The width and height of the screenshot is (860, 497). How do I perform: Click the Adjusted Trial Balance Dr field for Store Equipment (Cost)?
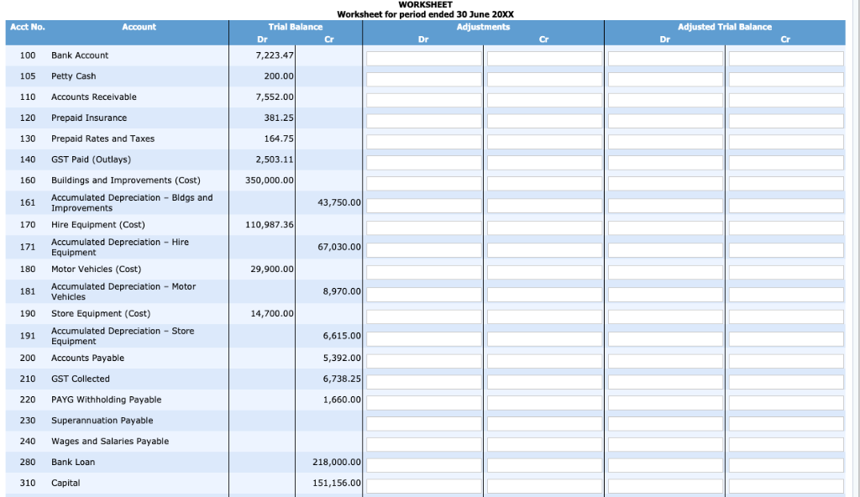pos(665,316)
